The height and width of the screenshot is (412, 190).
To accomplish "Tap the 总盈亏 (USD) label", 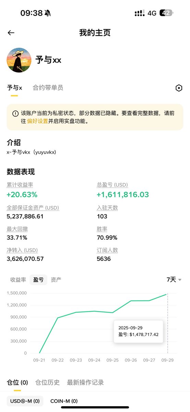I will coord(112,185).
